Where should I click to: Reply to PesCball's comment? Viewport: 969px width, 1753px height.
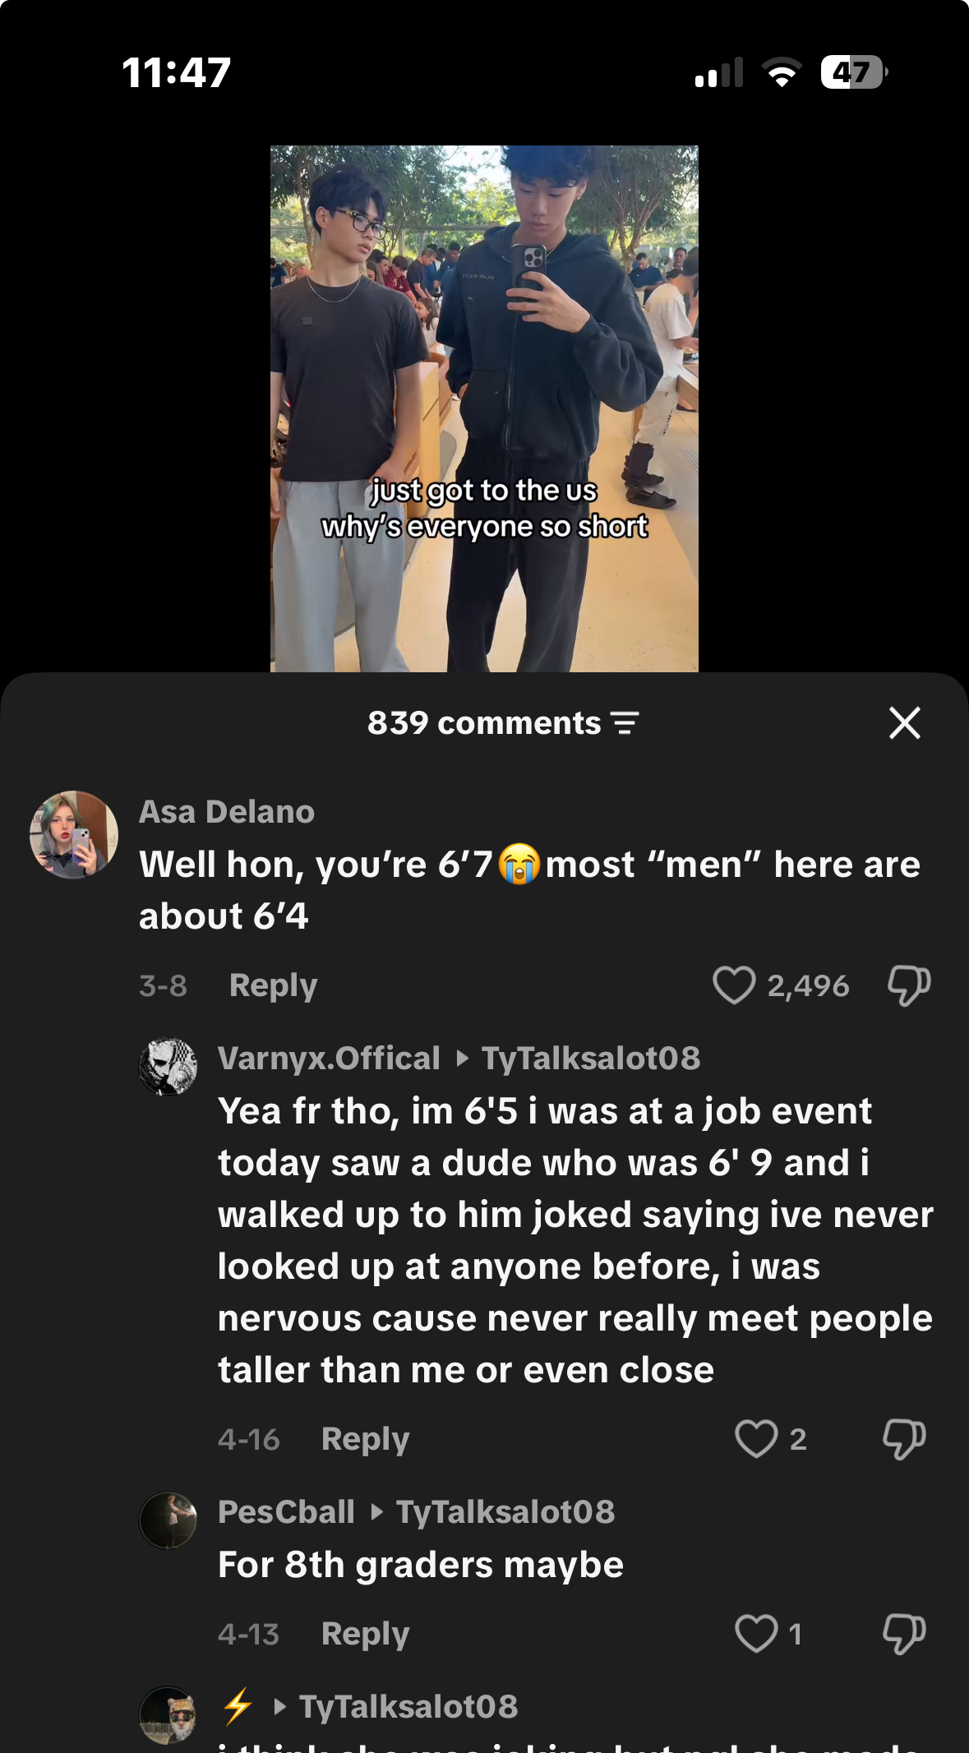(x=365, y=1634)
